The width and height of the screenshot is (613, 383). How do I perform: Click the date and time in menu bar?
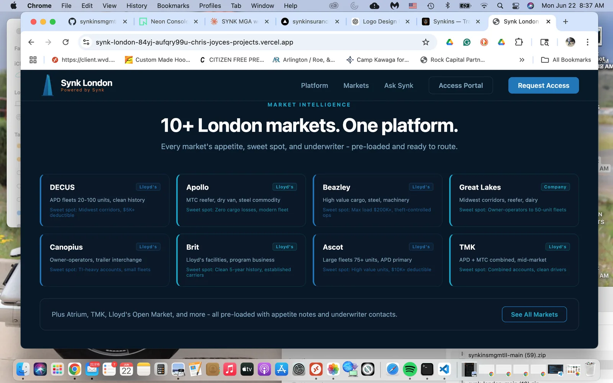[x=573, y=6]
